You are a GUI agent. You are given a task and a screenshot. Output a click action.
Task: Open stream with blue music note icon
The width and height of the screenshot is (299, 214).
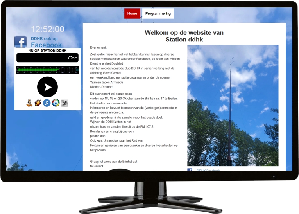pyautogui.click(x=47, y=103)
